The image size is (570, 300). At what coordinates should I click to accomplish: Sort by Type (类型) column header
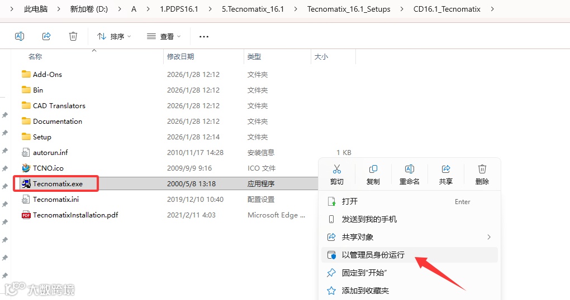[x=254, y=56]
